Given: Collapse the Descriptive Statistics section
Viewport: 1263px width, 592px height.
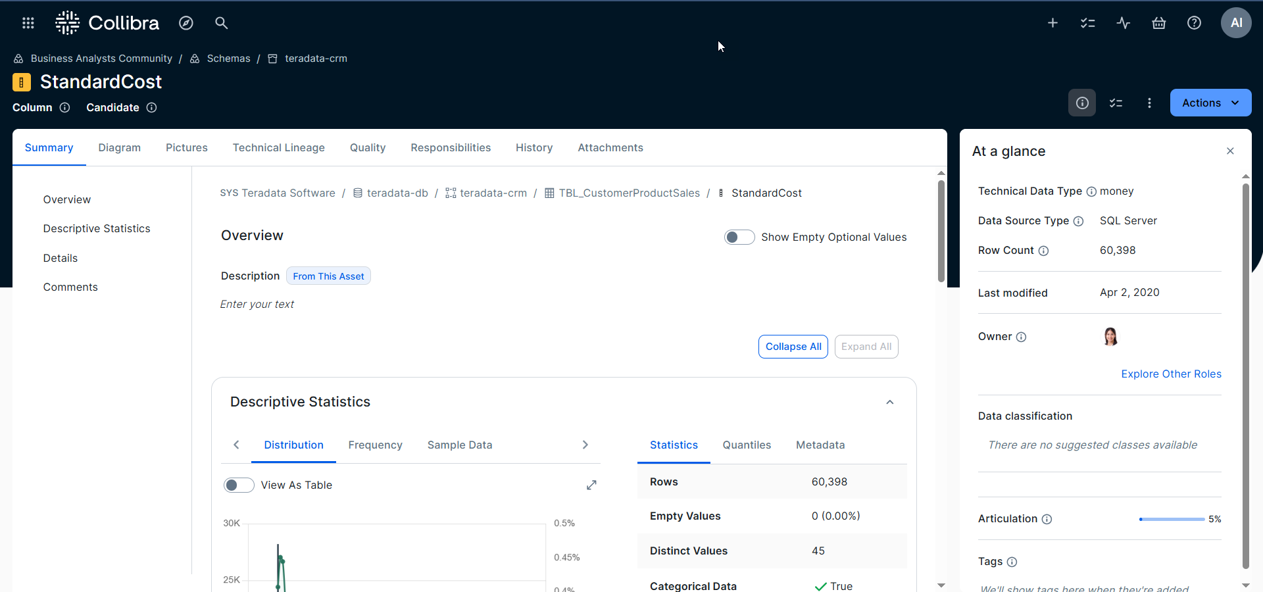Looking at the screenshot, I should click(889, 402).
